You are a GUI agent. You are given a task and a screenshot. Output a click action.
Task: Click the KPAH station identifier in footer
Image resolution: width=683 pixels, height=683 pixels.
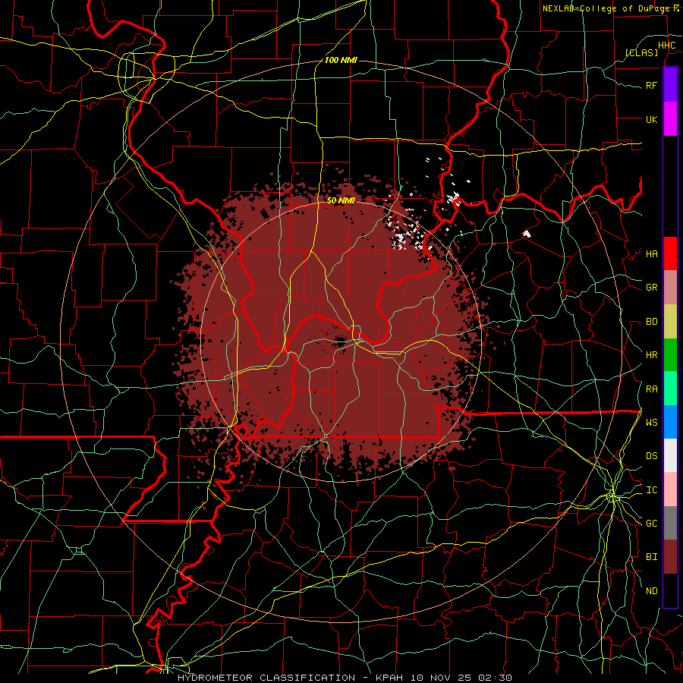389,678
